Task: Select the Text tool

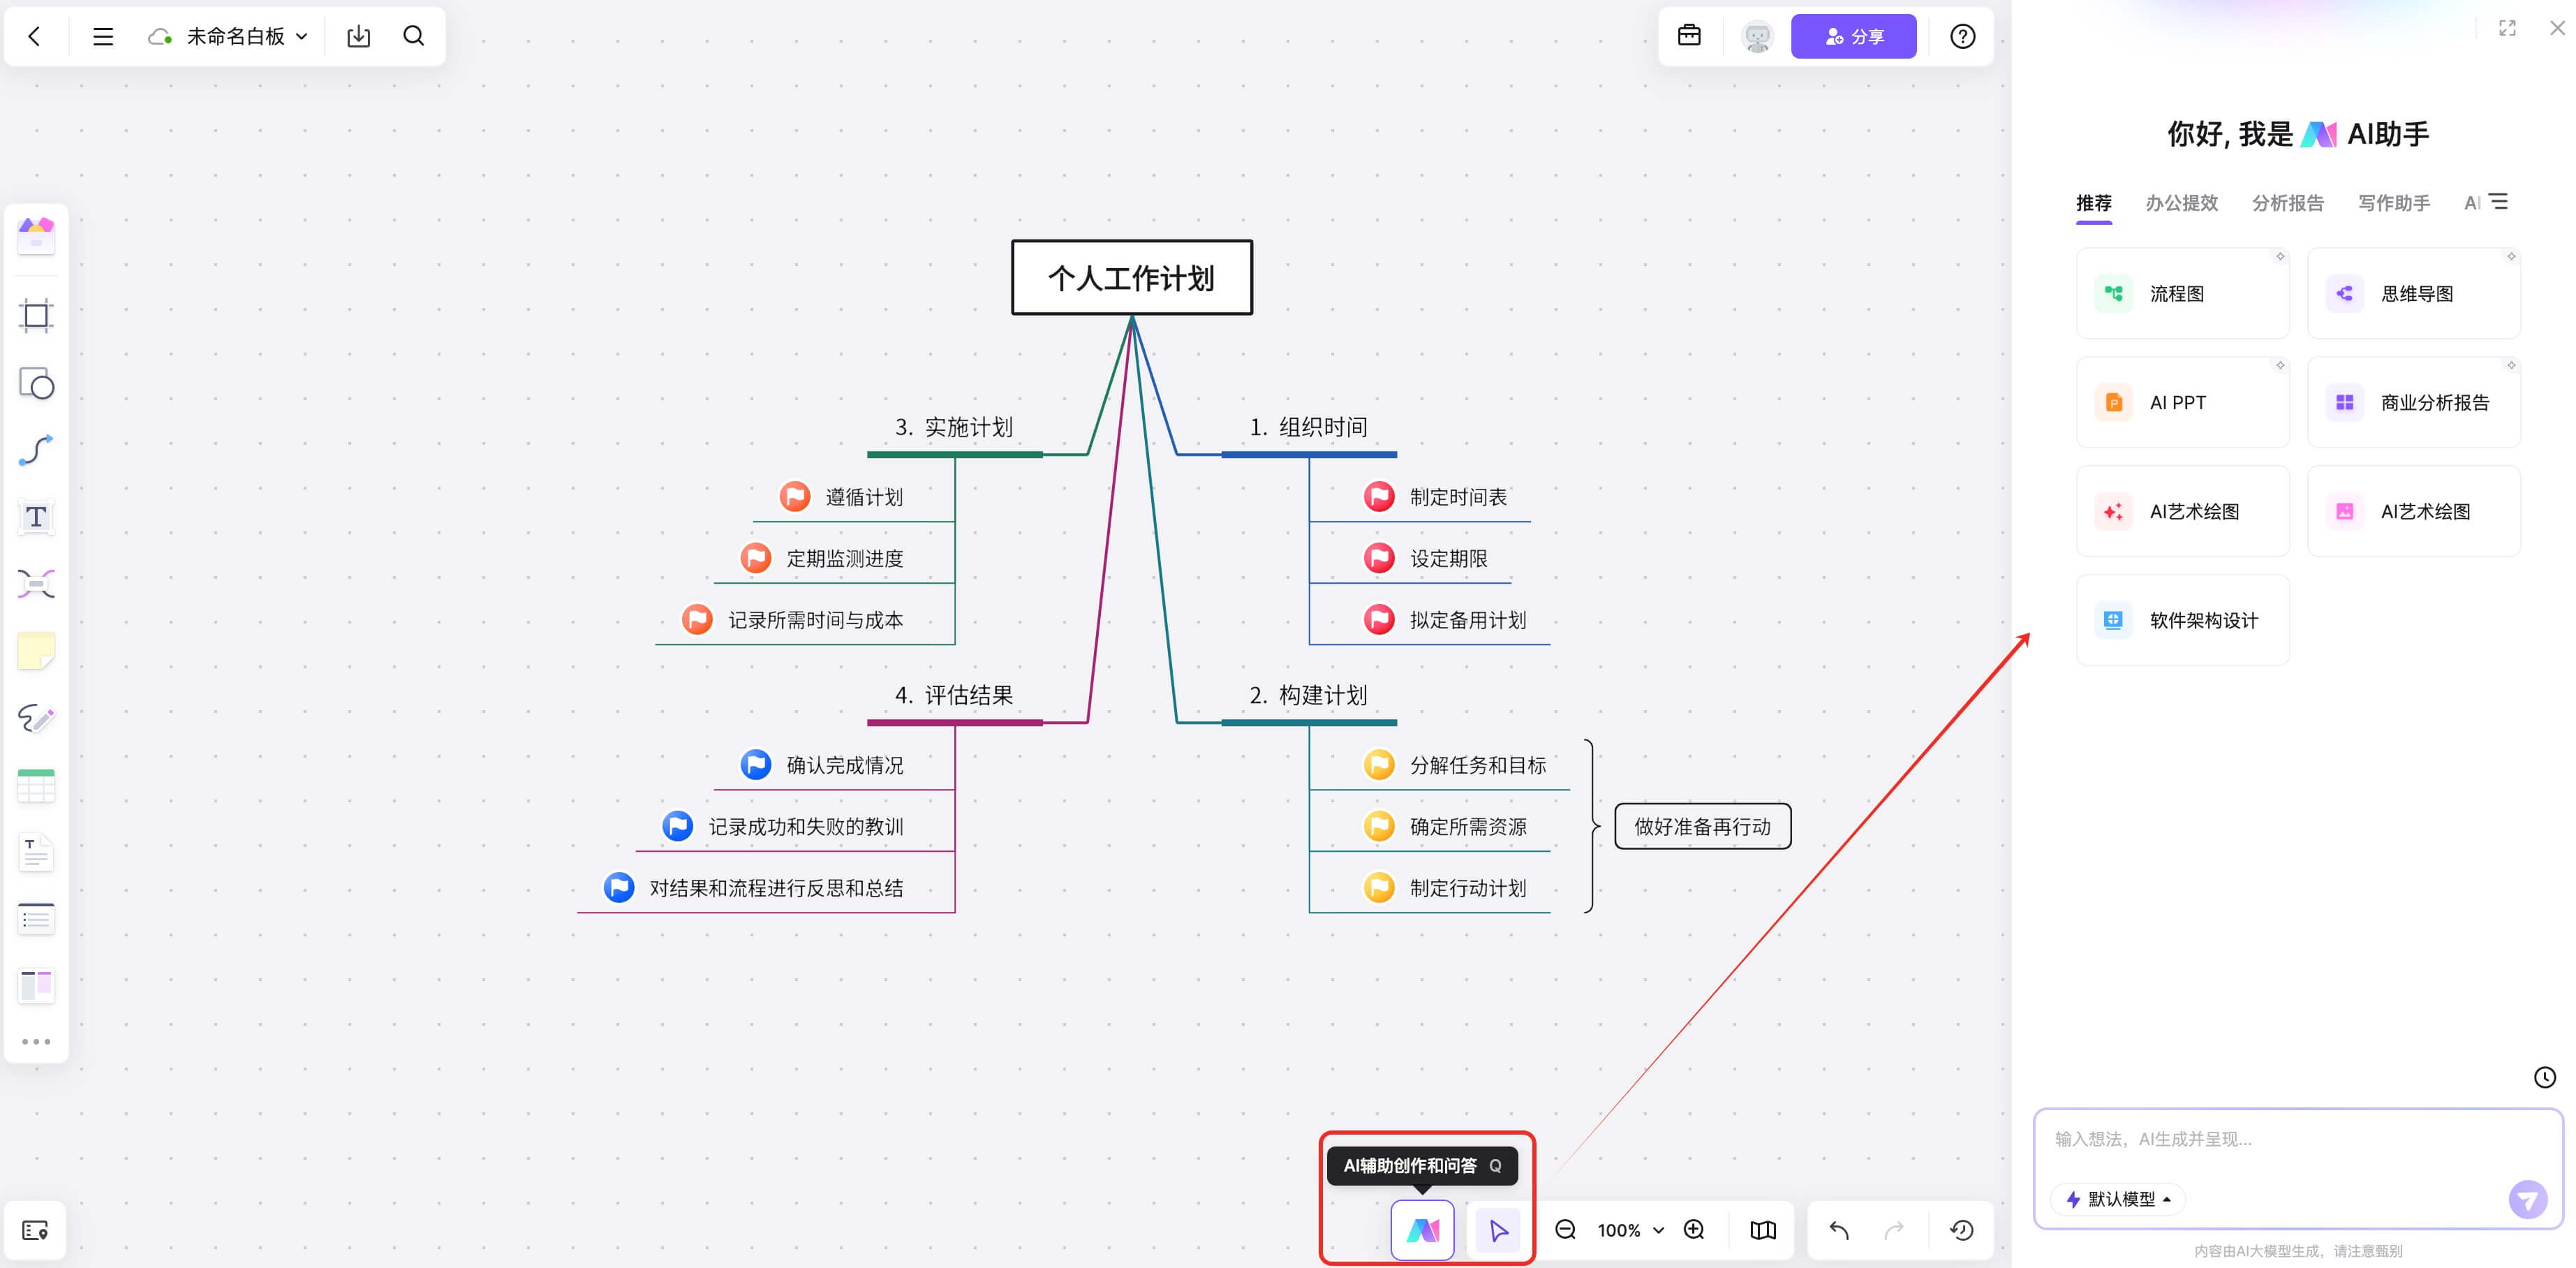Action: coord(36,517)
